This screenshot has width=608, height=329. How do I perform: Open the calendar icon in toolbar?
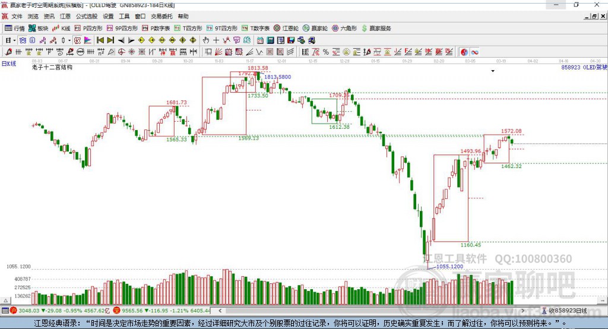(260, 40)
